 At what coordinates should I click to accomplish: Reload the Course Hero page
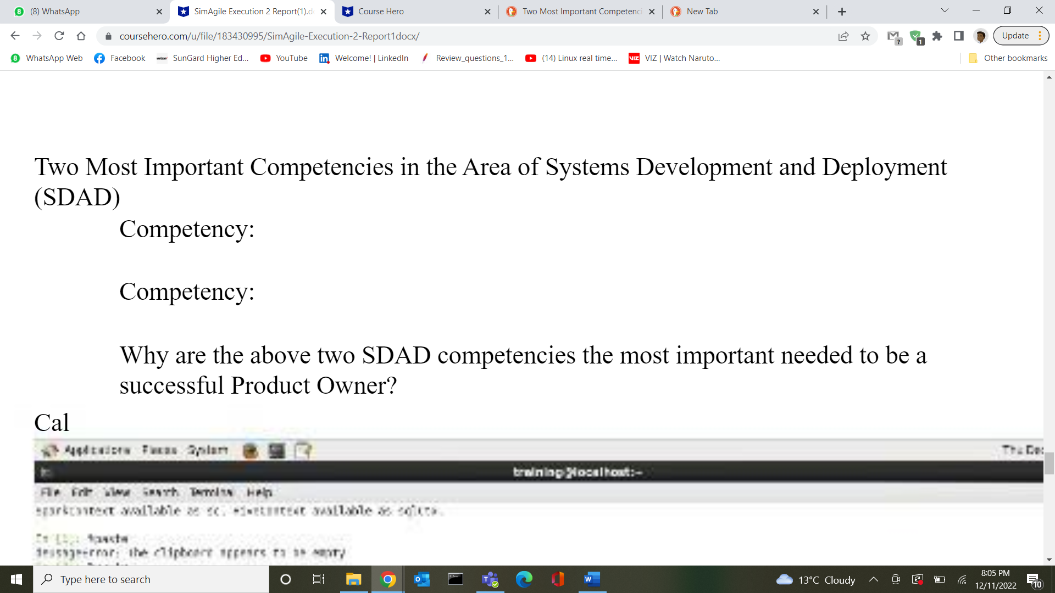point(59,36)
